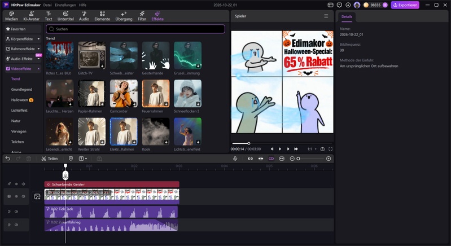Select the Trend subcategory
This screenshot has width=451, height=246.
pyautogui.click(x=16, y=79)
